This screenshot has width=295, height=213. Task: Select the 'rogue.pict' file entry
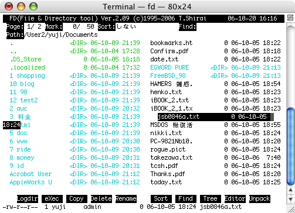click(x=215, y=149)
